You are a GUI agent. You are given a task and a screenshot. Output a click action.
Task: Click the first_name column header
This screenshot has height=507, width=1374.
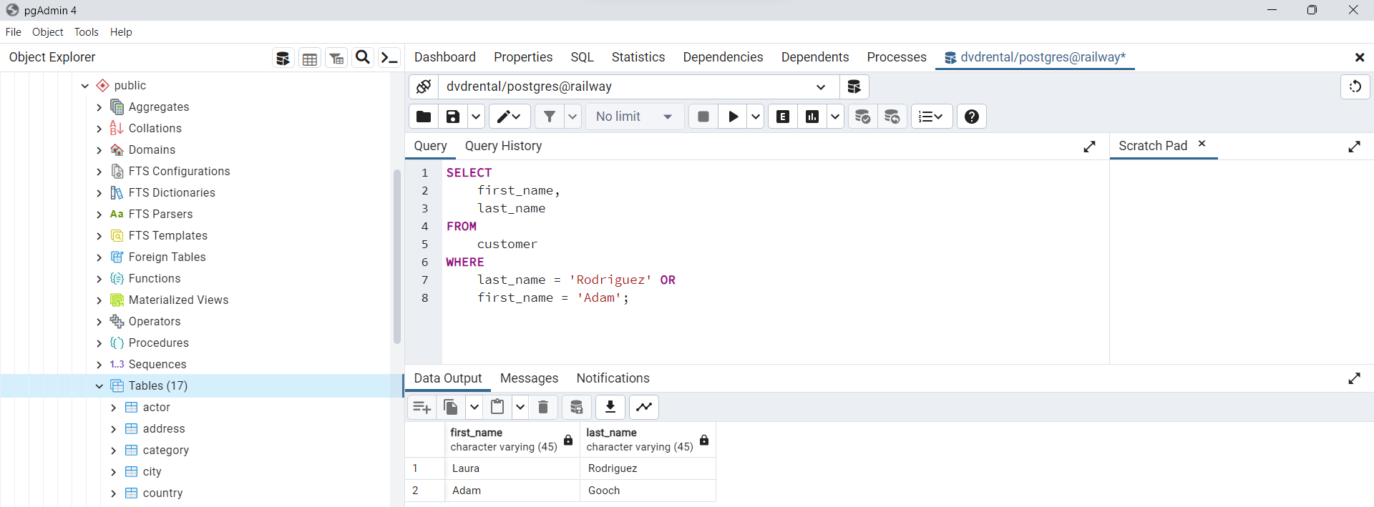[512, 439]
